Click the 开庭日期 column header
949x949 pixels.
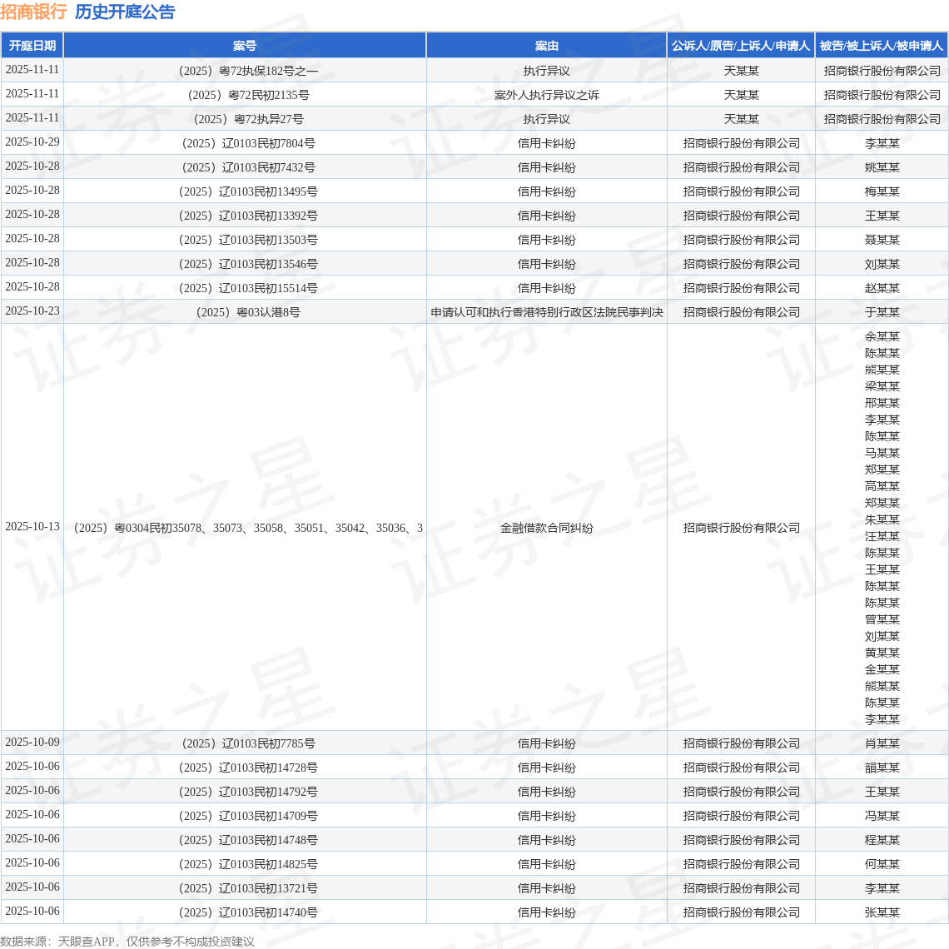32,46
